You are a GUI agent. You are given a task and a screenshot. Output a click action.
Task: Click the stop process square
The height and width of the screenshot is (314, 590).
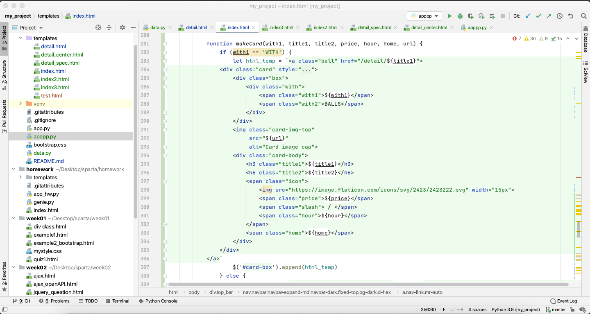click(503, 16)
